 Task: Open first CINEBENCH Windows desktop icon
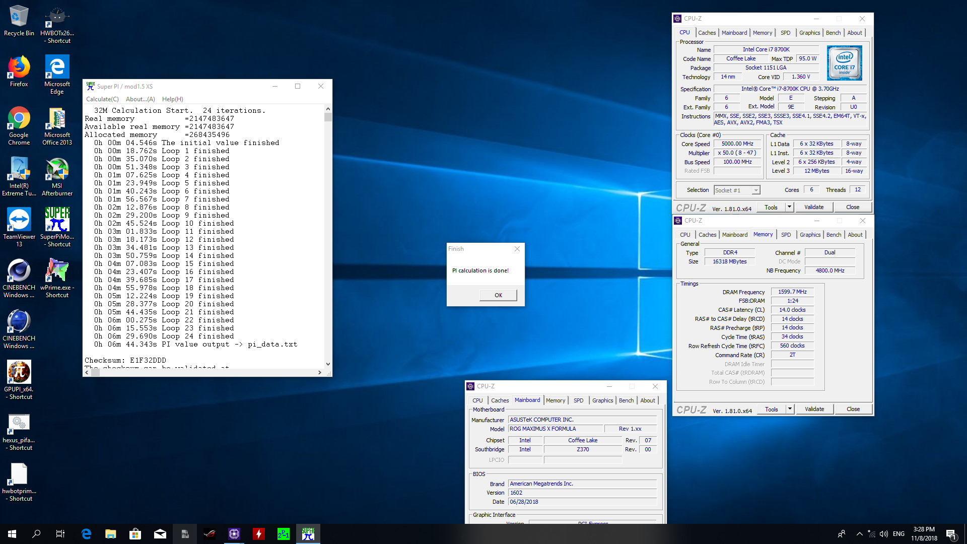(19, 279)
